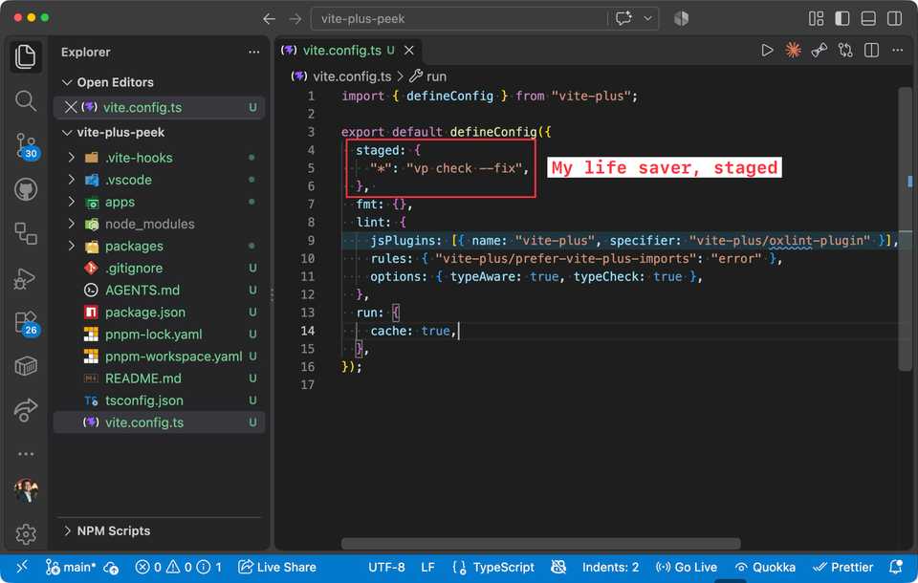Change indentation via Indents: 2
Screen dimensions: 918x583
(x=611, y=567)
